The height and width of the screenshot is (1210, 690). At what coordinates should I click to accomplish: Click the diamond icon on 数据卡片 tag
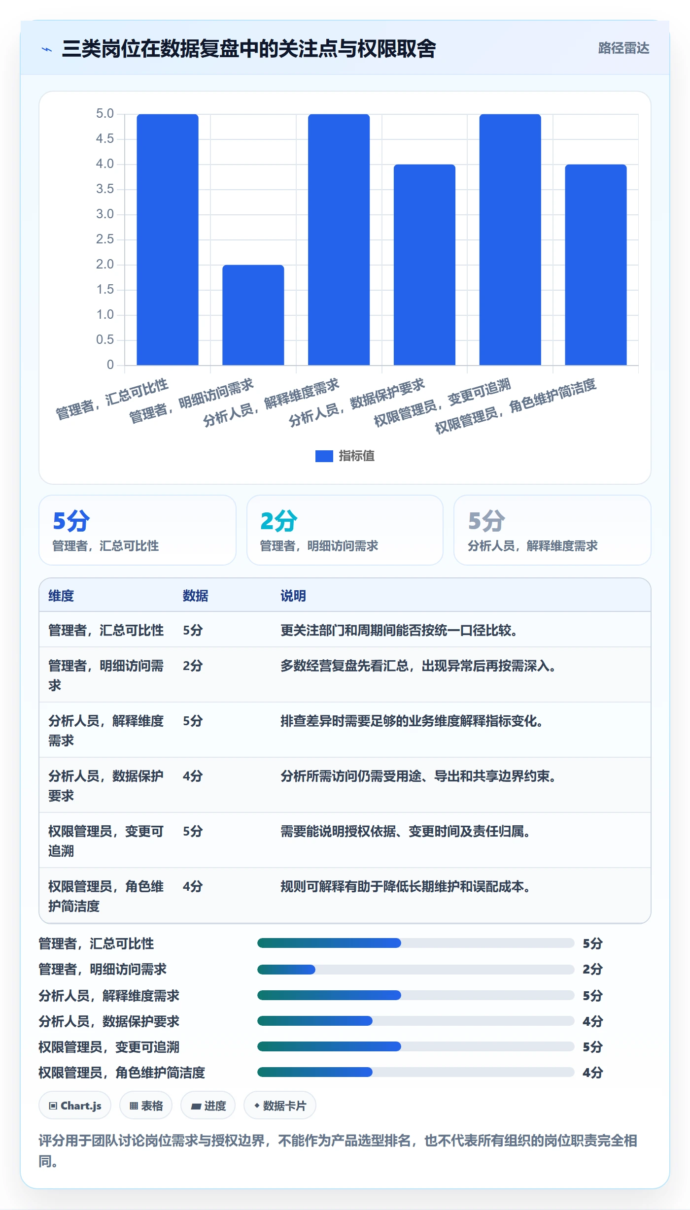[x=257, y=1106]
